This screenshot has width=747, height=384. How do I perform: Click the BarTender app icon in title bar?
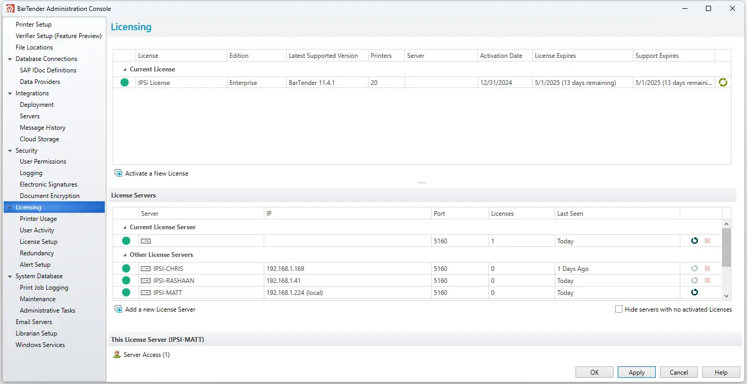point(10,8)
